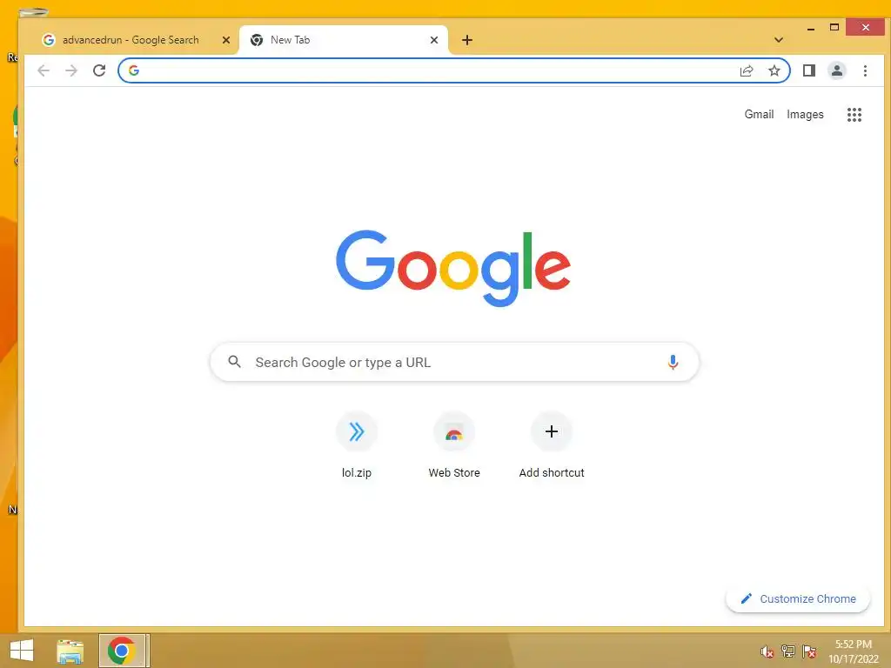Viewport: 891px width, 668px height.
Task: Open a new tab with the plus button
Action: (467, 40)
